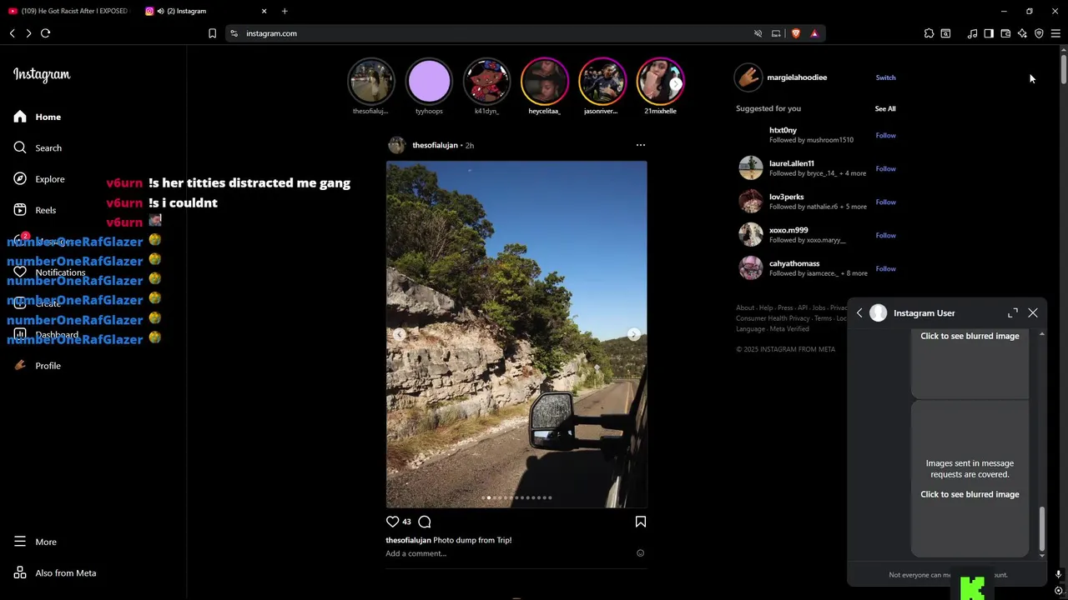The width and height of the screenshot is (1068, 600).
Task: Click to see second blurred image
Action: [970, 494]
